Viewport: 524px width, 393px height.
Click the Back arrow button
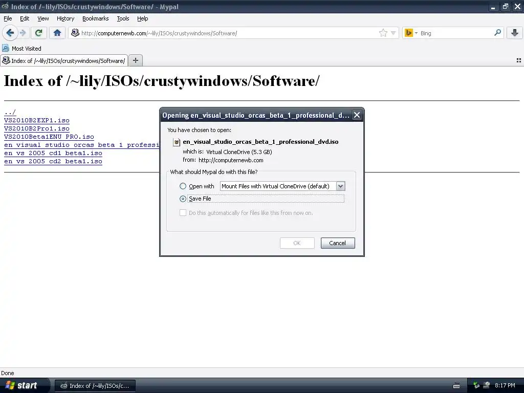point(10,33)
